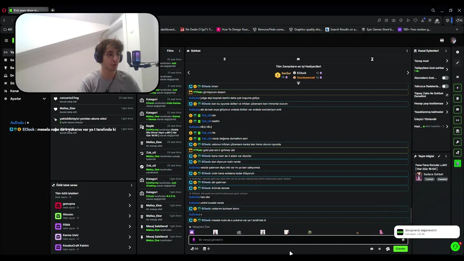Image resolution: width=464 pixels, height=261 pixels.
Task: Open the channel info icon in right rail
Action: coord(457,52)
